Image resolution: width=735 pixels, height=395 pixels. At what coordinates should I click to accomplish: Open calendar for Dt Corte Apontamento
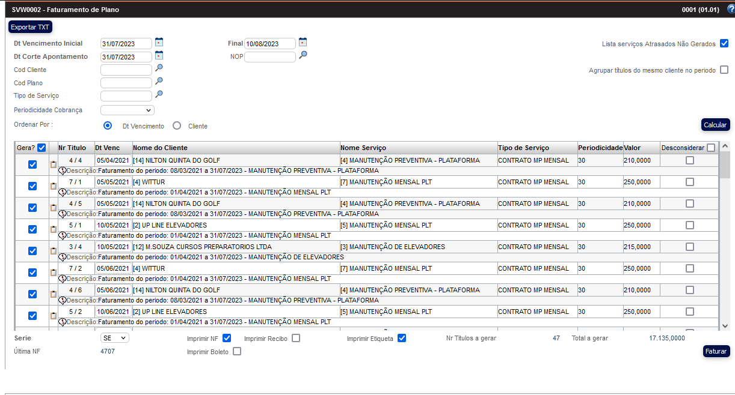click(159, 56)
